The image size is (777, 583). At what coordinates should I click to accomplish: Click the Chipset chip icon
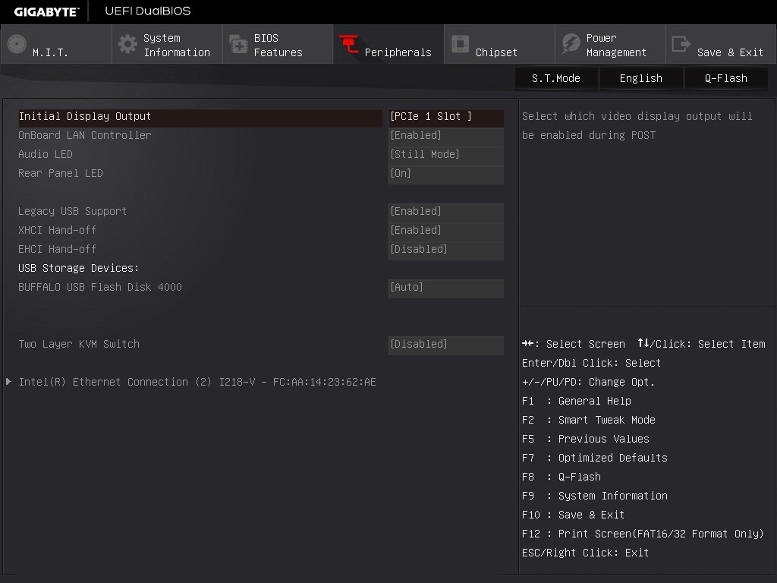[x=460, y=44]
